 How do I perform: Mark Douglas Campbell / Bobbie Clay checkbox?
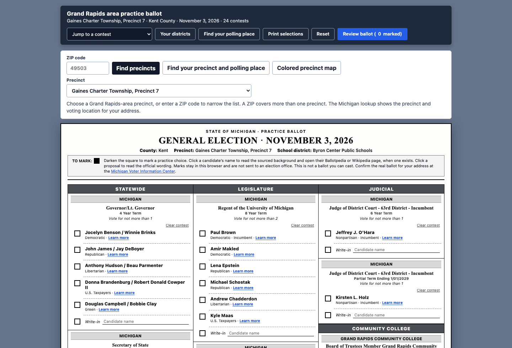tap(77, 305)
